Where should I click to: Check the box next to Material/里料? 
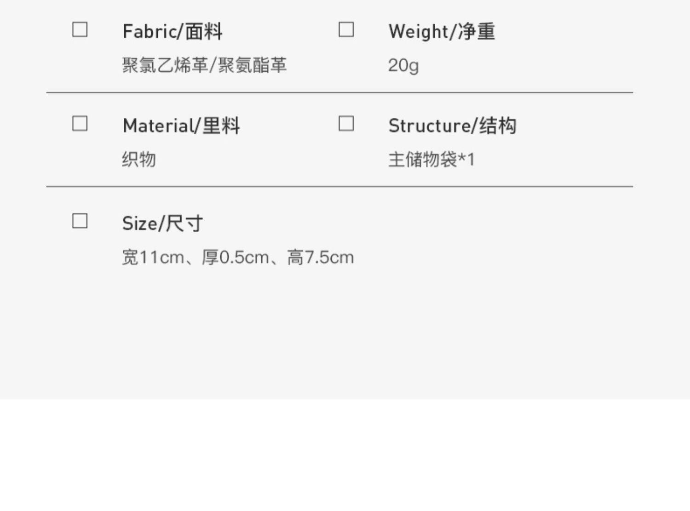[80, 124]
